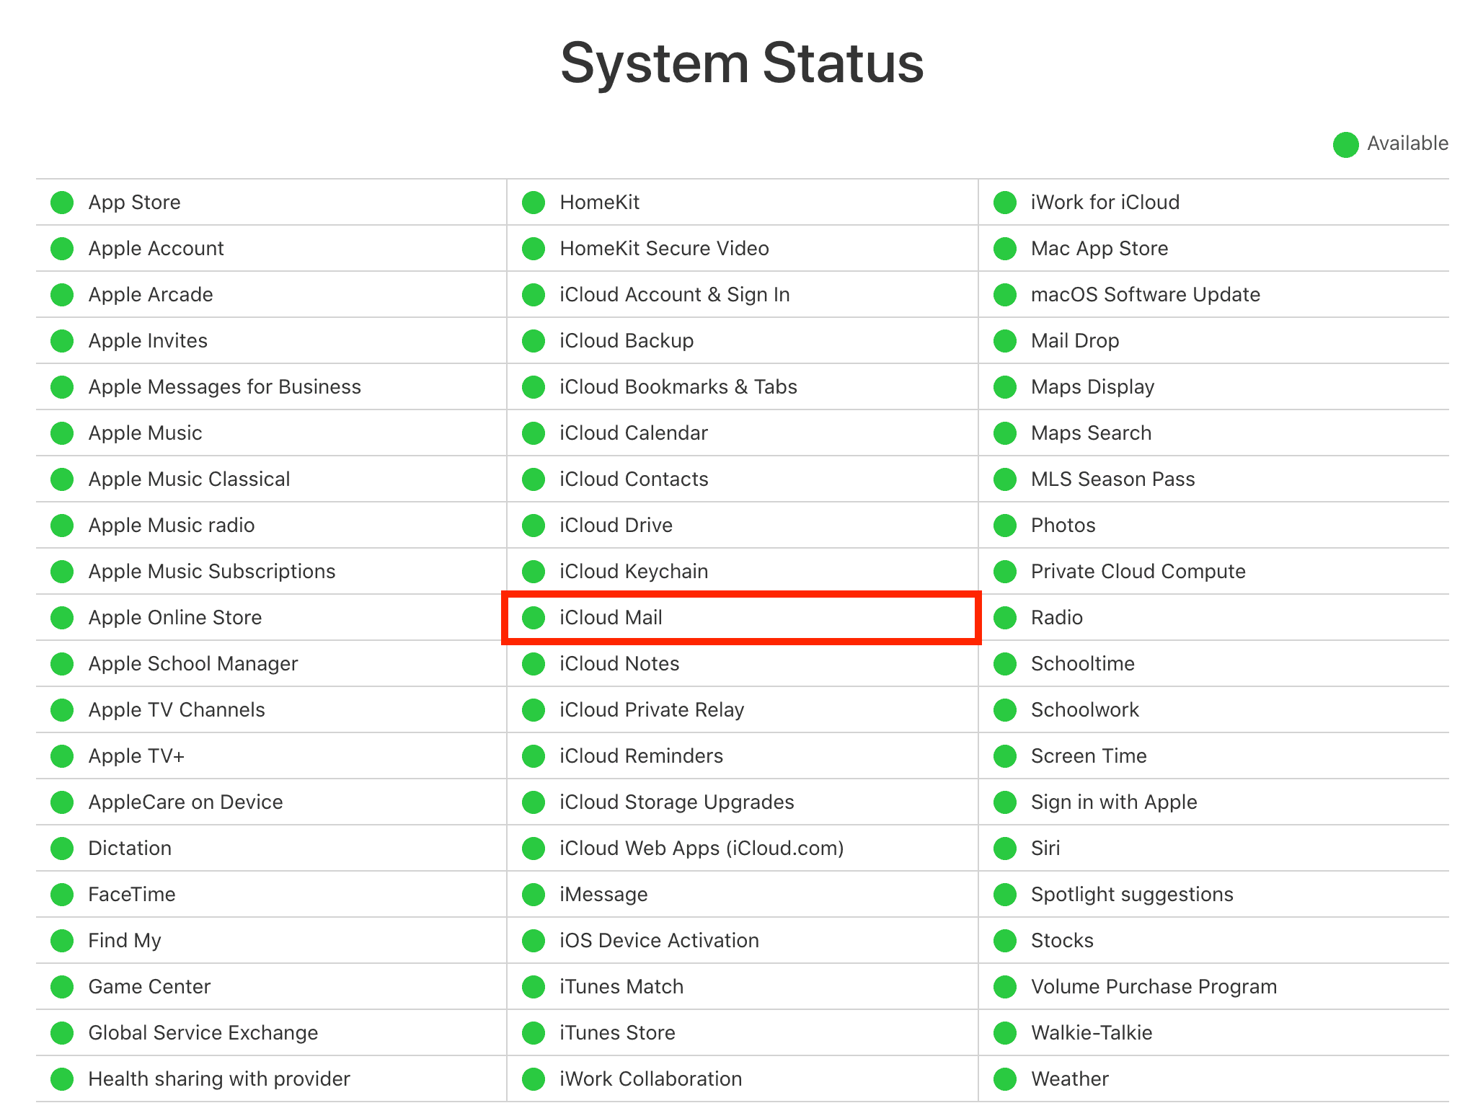Screen dimensions: 1478x1103
Task: Click the Available legend green dot
Action: point(1345,144)
